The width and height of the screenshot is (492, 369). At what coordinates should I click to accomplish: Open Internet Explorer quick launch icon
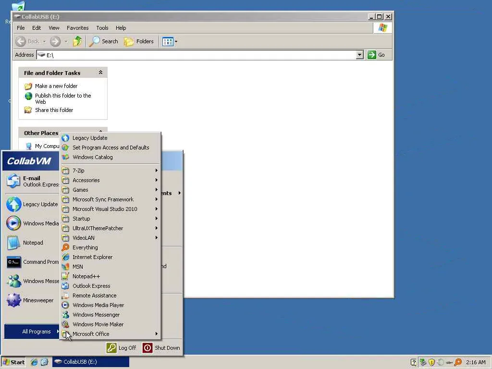[34, 362]
